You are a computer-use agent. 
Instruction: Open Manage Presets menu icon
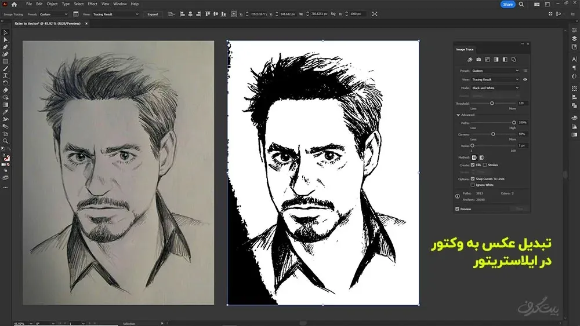coord(525,71)
